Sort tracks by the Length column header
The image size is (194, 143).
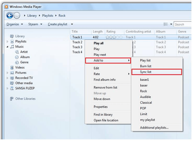tap(98, 32)
